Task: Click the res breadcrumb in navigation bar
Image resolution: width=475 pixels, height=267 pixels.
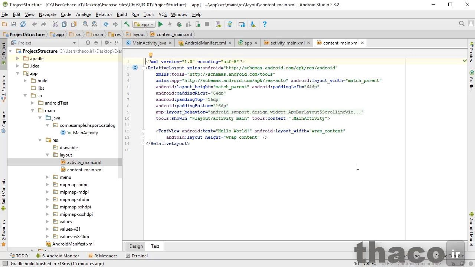Action: 115,34
